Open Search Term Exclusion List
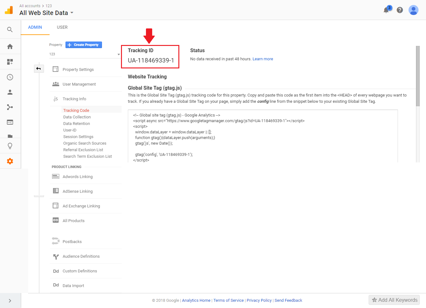 (88, 156)
